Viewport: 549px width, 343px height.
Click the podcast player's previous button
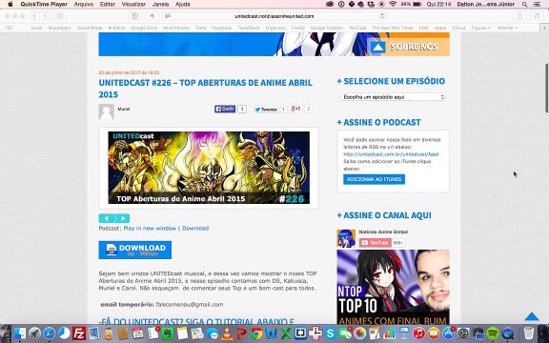(106, 218)
